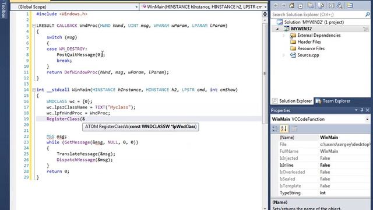Select Resource Files in Solution Explorer

click(311, 48)
